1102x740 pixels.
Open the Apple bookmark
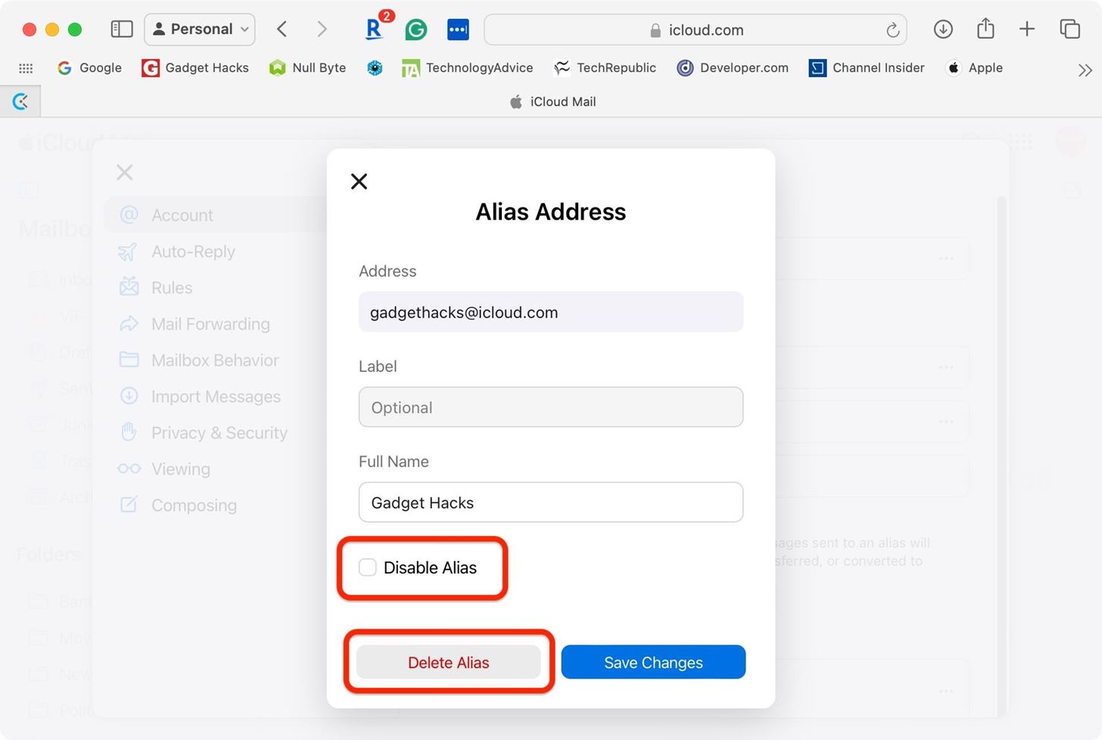pyautogui.click(x=974, y=67)
